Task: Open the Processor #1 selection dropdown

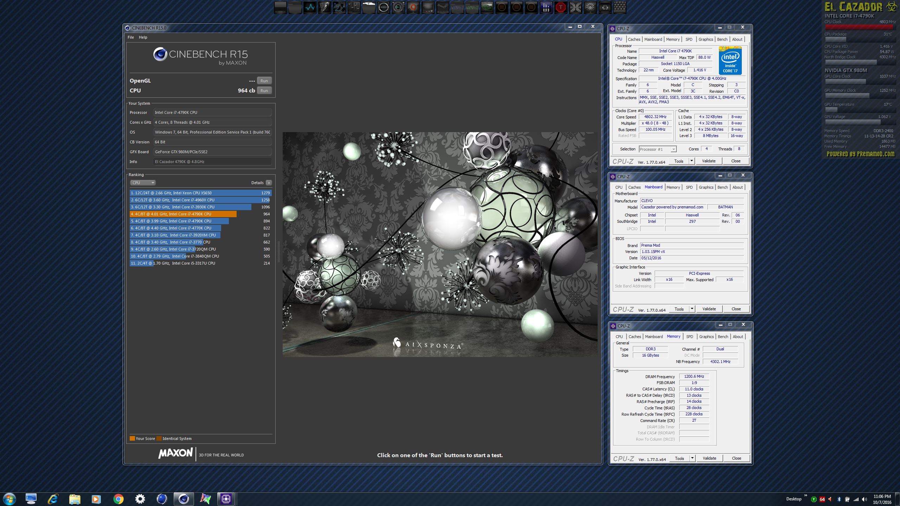Action: (657, 149)
